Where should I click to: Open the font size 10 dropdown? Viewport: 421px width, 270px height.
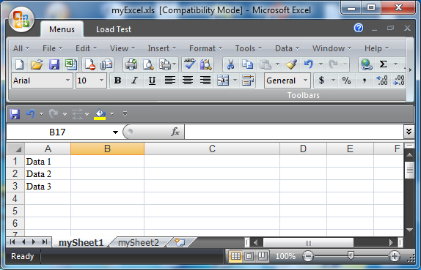101,80
